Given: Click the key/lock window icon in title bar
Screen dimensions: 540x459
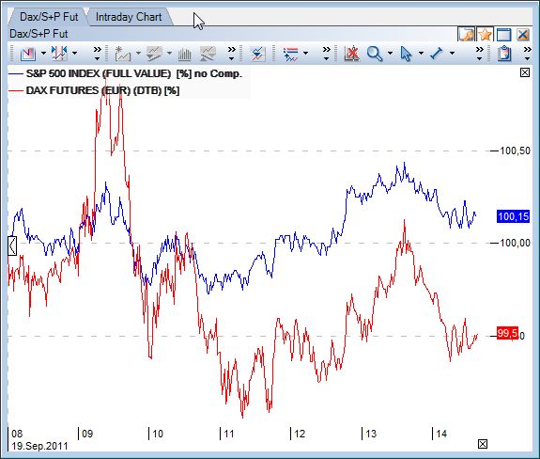Looking at the screenshot, I should pos(466,35).
